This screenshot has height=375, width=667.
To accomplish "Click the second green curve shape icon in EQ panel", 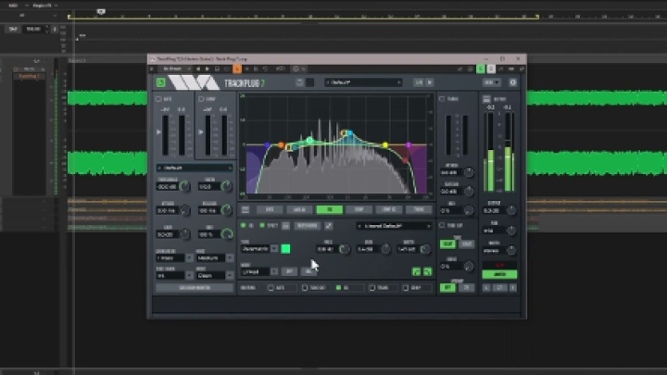I will pyautogui.click(x=427, y=271).
